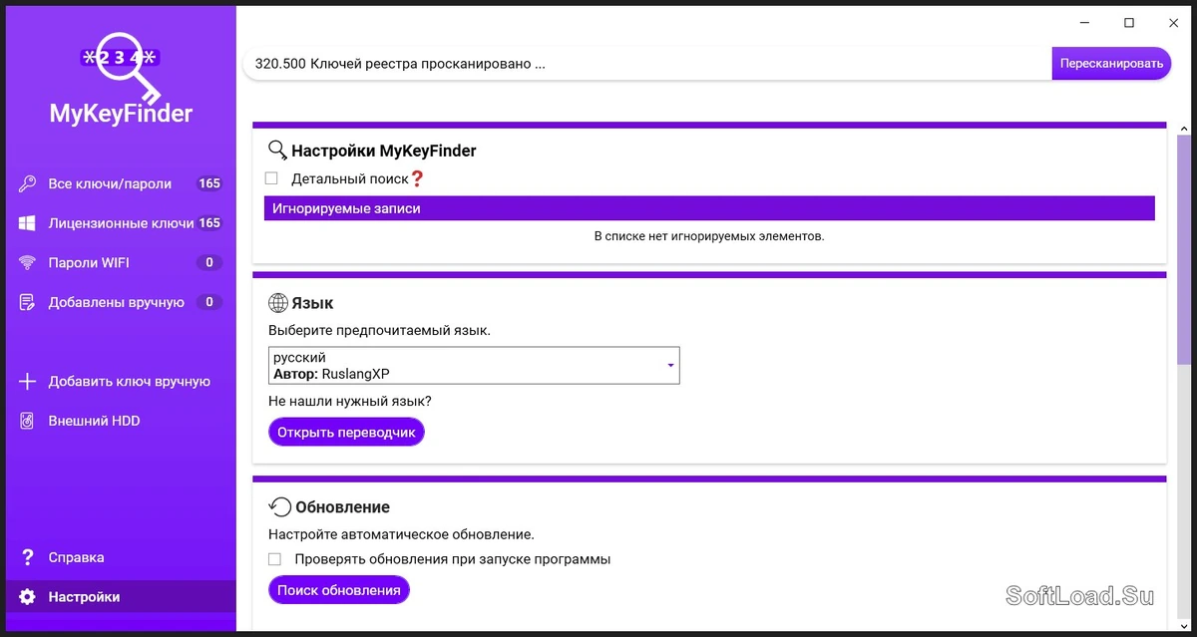The width and height of the screenshot is (1197, 637).
Task: Click the refresh icon beside Обновление
Action: (x=280, y=506)
